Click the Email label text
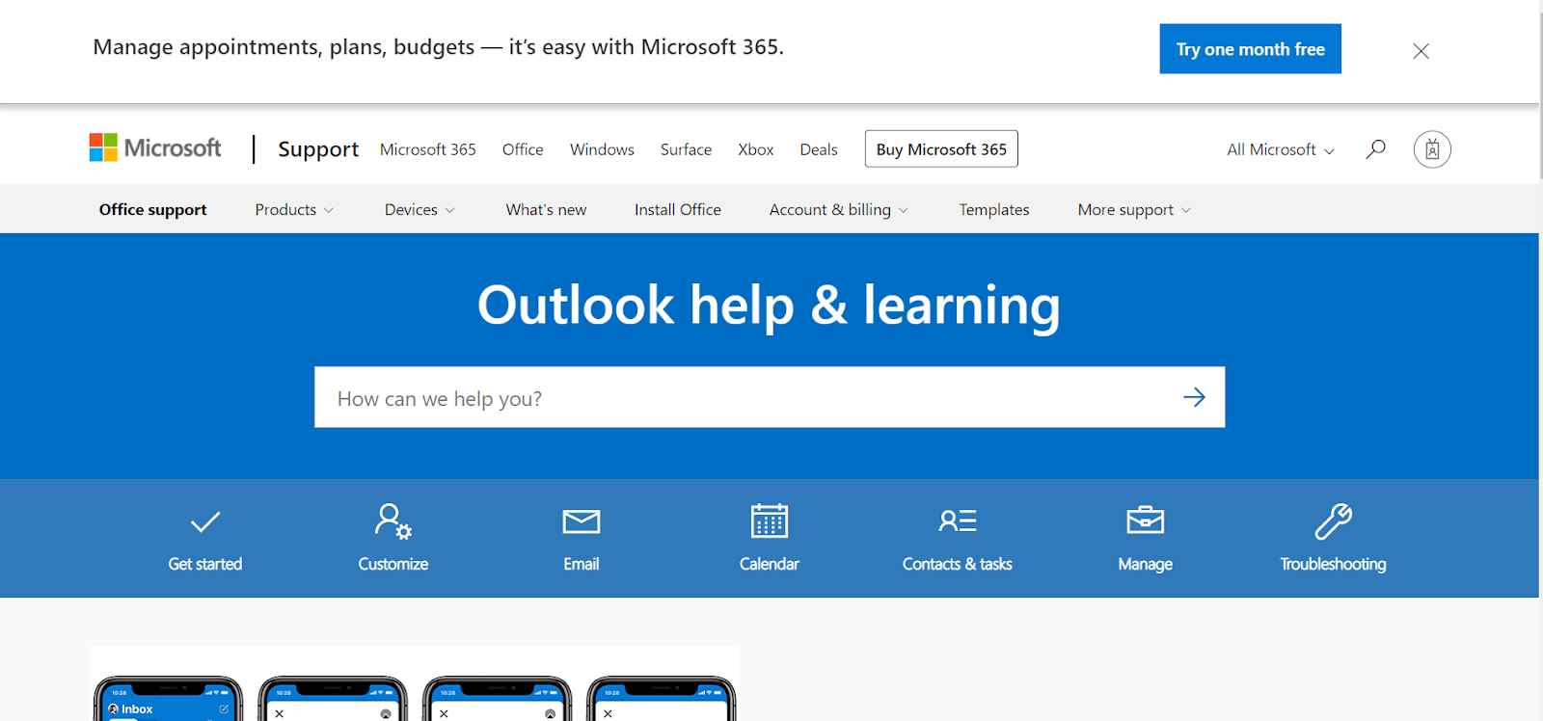Viewport: 1543px width, 721px height. [x=582, y=564]
